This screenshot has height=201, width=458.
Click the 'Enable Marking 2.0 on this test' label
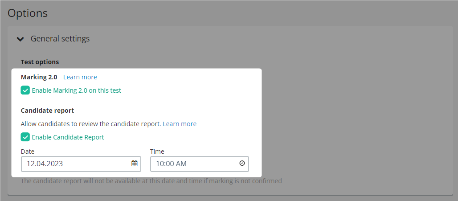click(76, 90)
